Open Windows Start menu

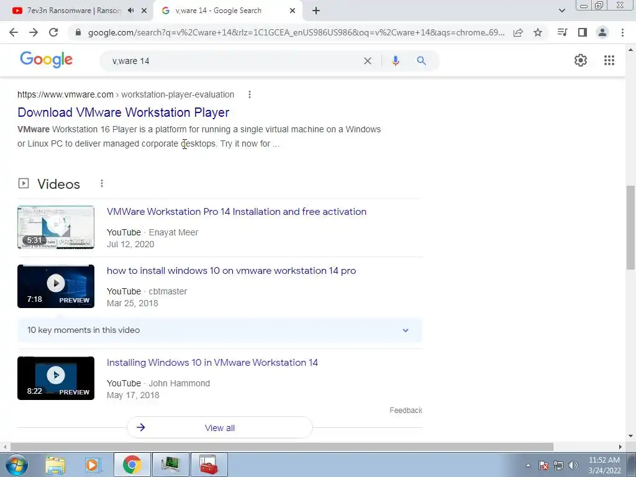(x=17, y=465)
